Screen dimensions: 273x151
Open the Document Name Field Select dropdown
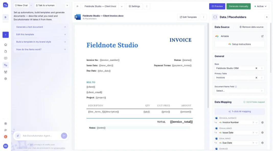pos(240,91)
